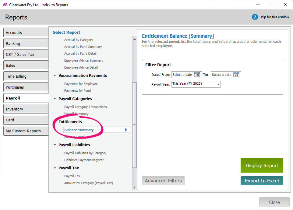Collapse the Payroll Categories group
The height and width of the screenshot is (210, 293).
(55, 99)
